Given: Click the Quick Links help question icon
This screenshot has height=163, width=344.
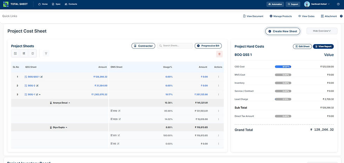Looking at the screenshot, I should [341, 16].
